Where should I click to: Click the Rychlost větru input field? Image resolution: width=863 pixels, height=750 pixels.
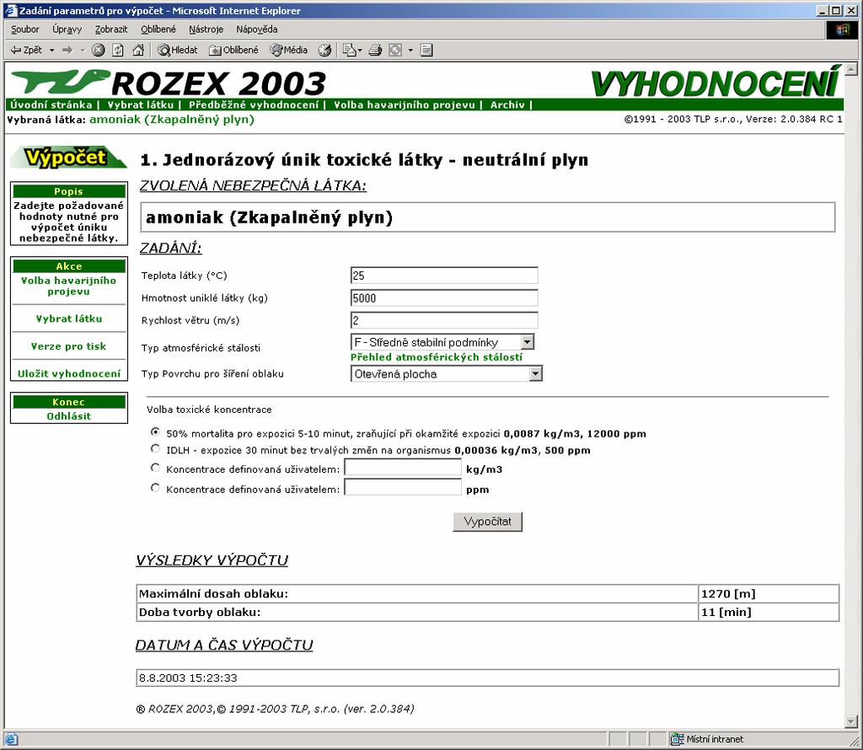(444, 320)
